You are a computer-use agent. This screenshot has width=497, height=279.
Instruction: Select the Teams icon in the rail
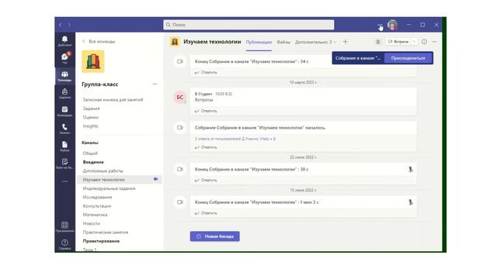(x=64, y=76)
